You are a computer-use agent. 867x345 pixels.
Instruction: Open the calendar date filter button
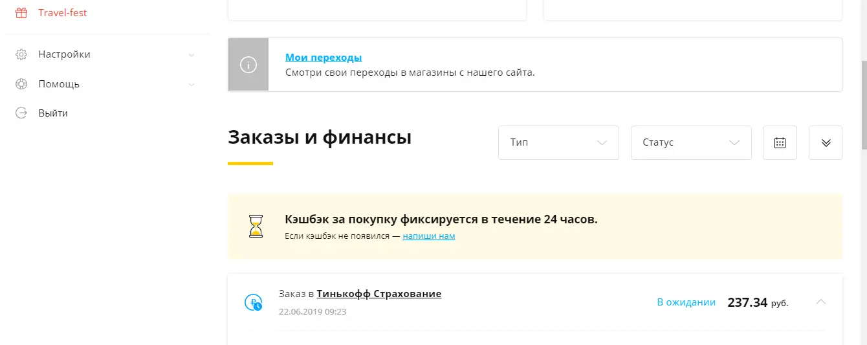pos(780,142)
